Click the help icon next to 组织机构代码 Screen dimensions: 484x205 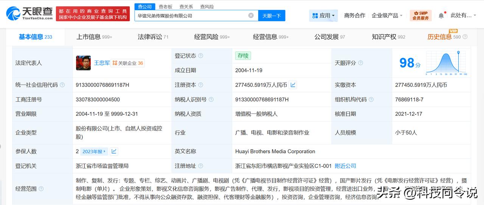[371, 99]
